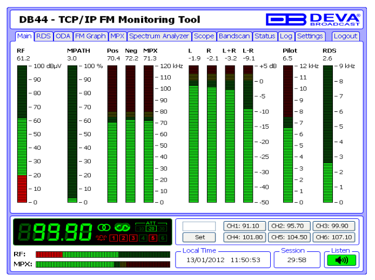This screenshot has height=280, width=375.
Task: Open the Bandscan tab
Action: pos(234,36)
